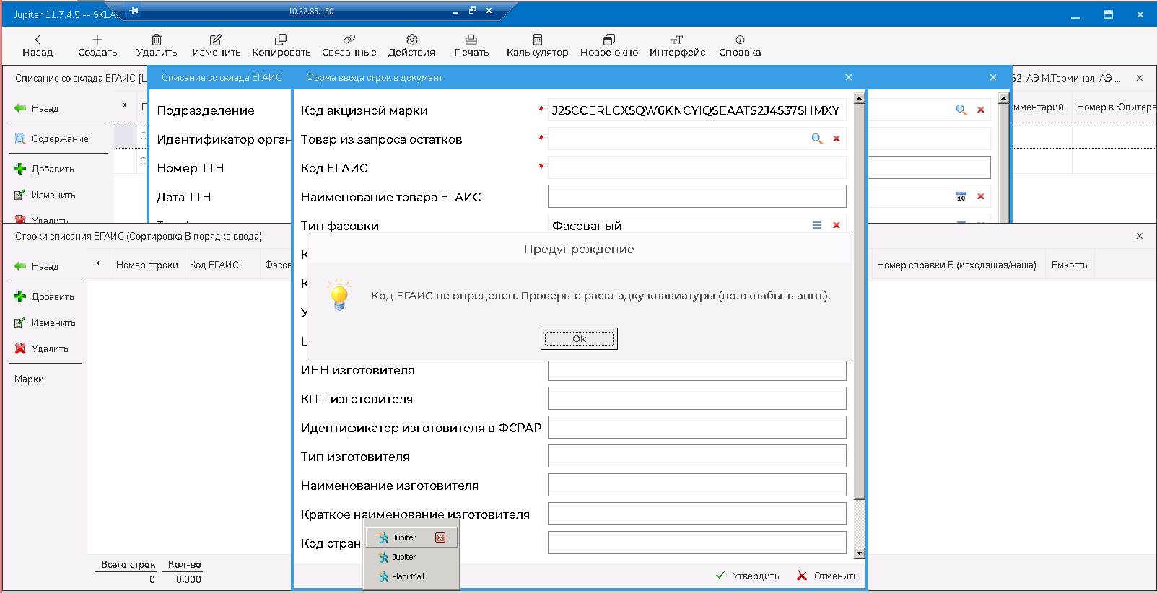This screenshot has height=593, width=1157.
Task: Click the Тип изготовителя field
Action: point(697,456)
